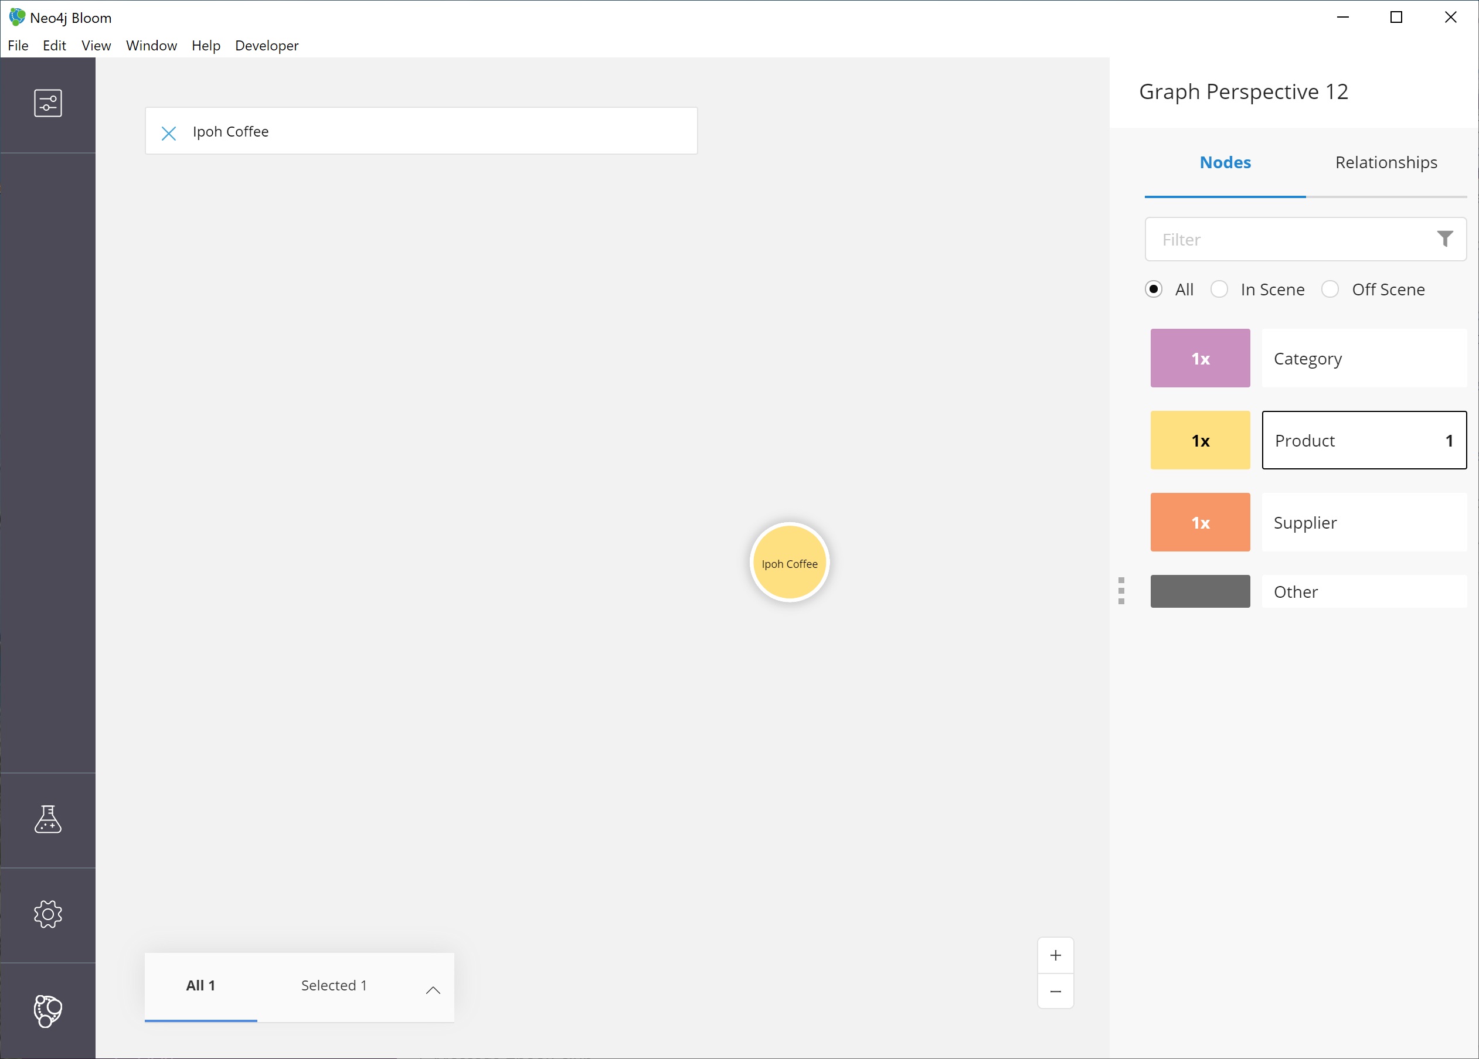Click the Neo4j logo icon at sidebar bottom
Screen dimensions: 1479x1059
click(x=47, y=1011)
